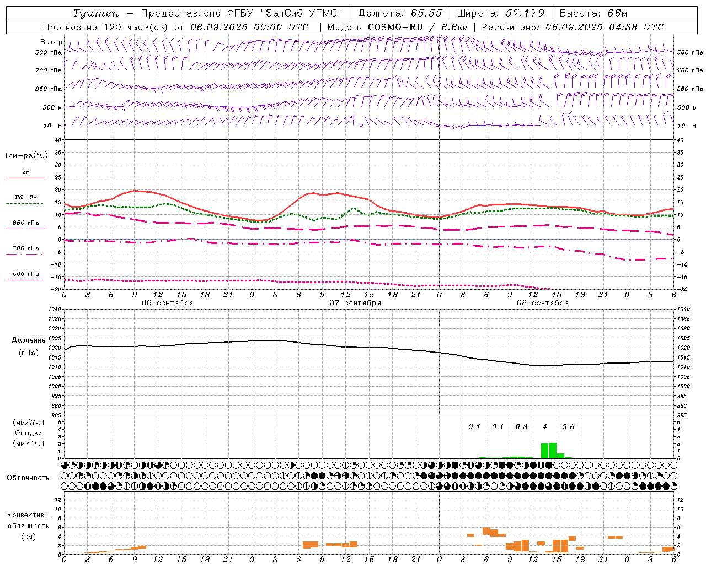Select the 06 сентября date label

coord(168,302)
